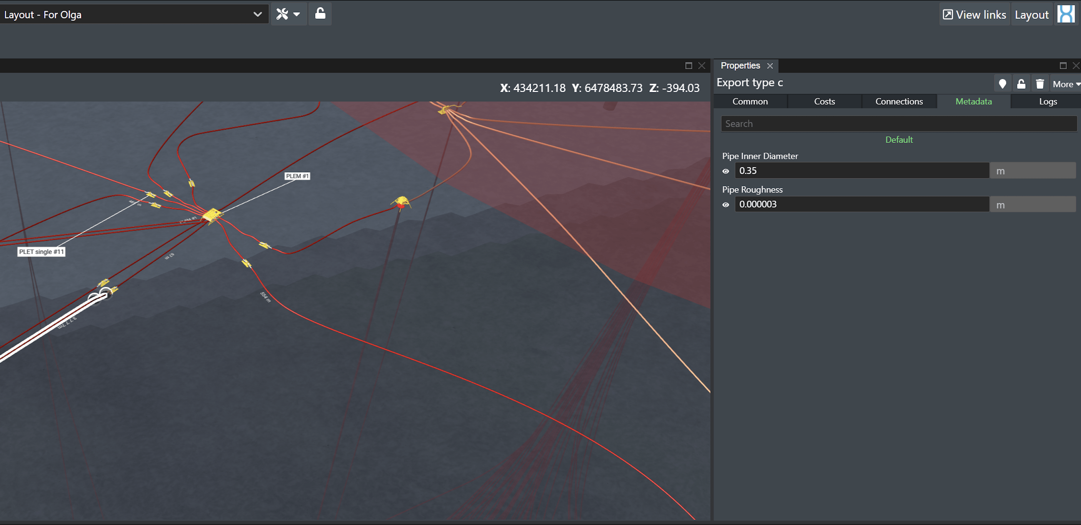The width and height of the screenshot is (1081, 525).
Task: Click the Layout icon top right corner
Action: pyautogui.click(x=1067, y=12)
